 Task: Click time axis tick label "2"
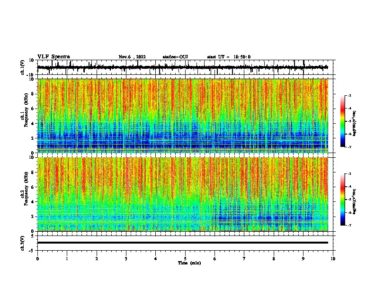tap(97, 259)
